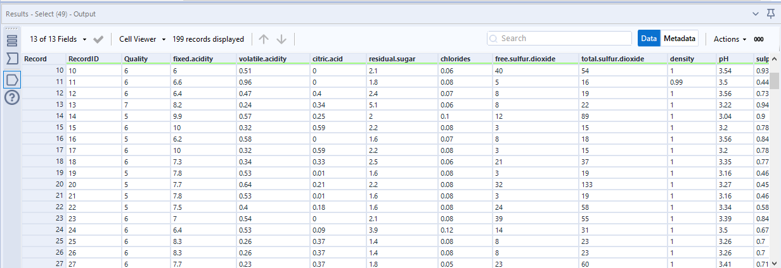Go to next record with down arrow
The width and height of the screenshot is (781, 268).
click(x=281, y=39)
